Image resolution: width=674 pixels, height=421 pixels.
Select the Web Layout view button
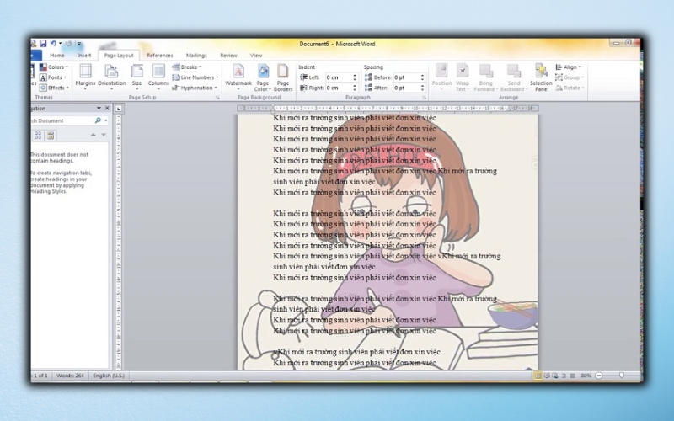coord(555,376)
